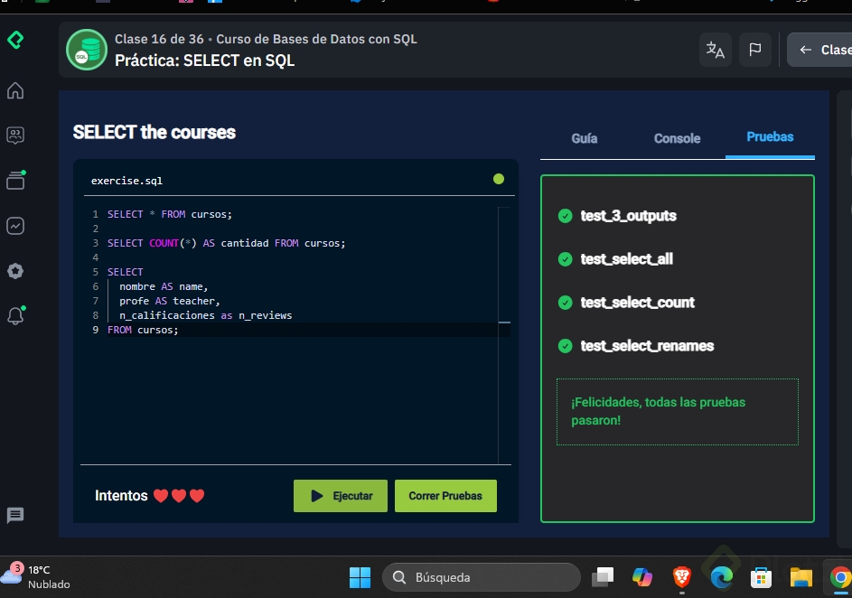Image resolution: width=852 pixels, height=598 pixels.
Task: Click the SQL course database logo
Action: [87, 50]
